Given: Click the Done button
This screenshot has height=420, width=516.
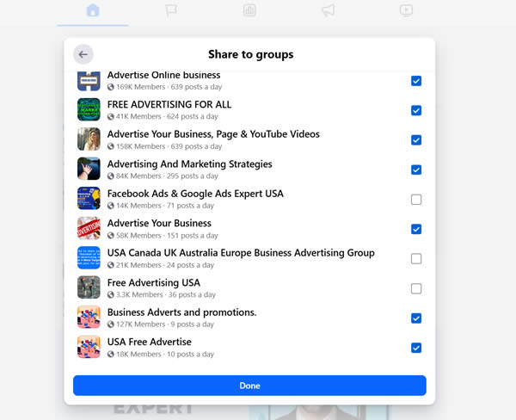Looking at the screenshot, I should 249,386.
